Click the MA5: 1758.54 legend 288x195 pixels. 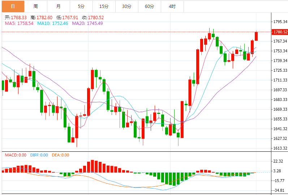click(19, 23)
